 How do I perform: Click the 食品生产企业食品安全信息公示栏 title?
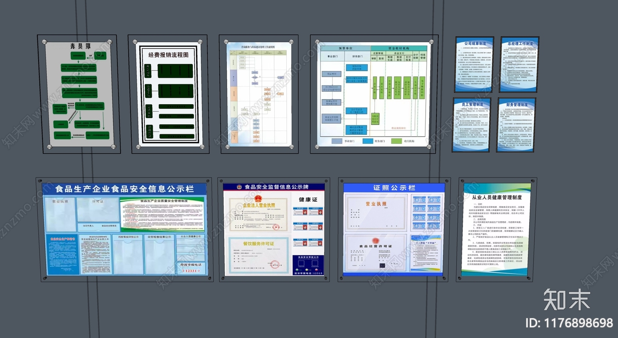124,189
